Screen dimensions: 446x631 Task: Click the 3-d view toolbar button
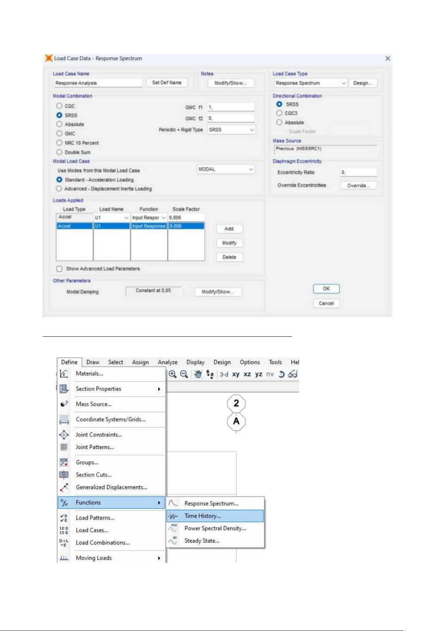224,374
